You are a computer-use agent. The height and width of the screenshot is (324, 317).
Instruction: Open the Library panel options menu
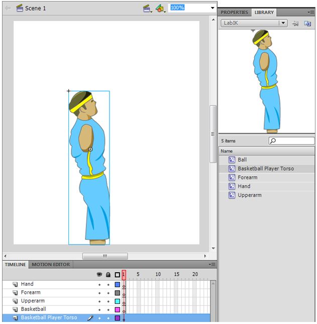(x=311, y=12)
